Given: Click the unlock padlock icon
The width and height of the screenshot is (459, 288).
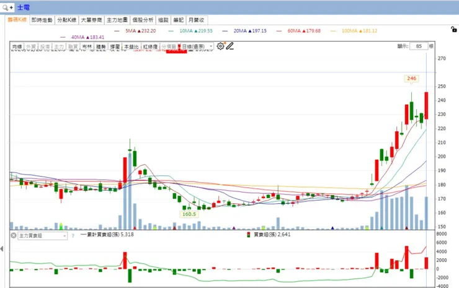Looking at the screenshot, I should coord(454,29).
